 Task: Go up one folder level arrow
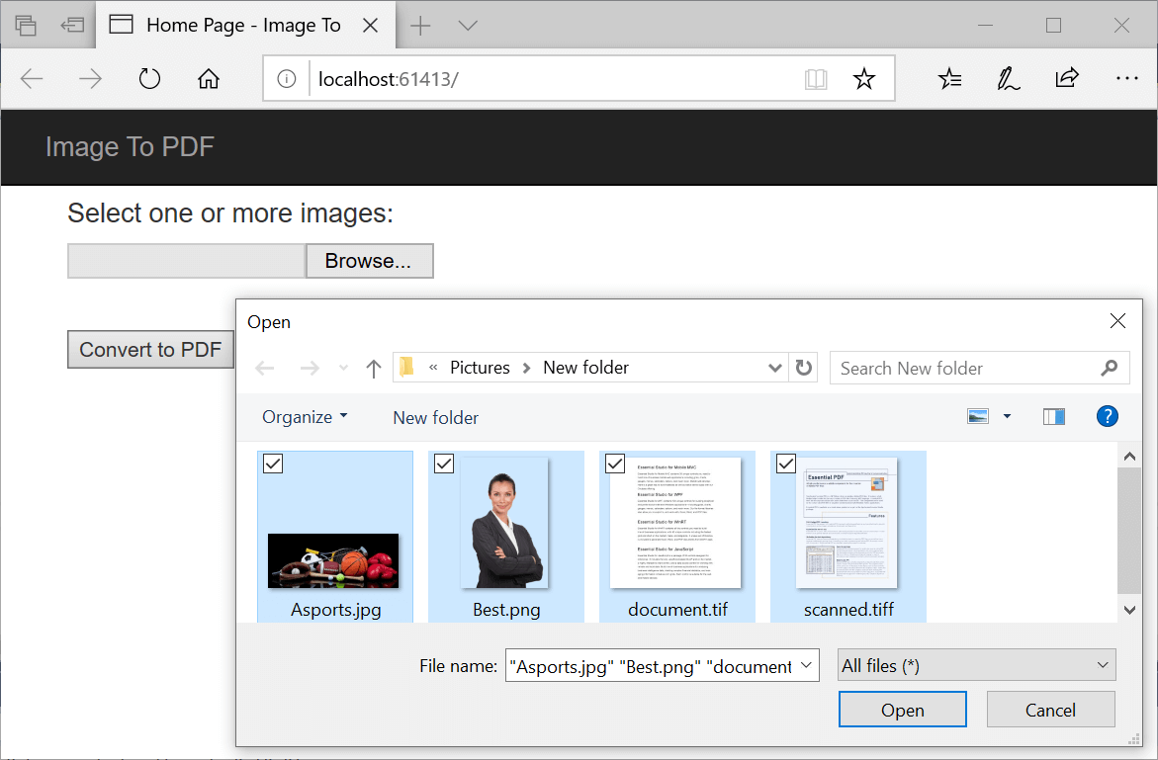pyautogui.click(x=373, y=369)
